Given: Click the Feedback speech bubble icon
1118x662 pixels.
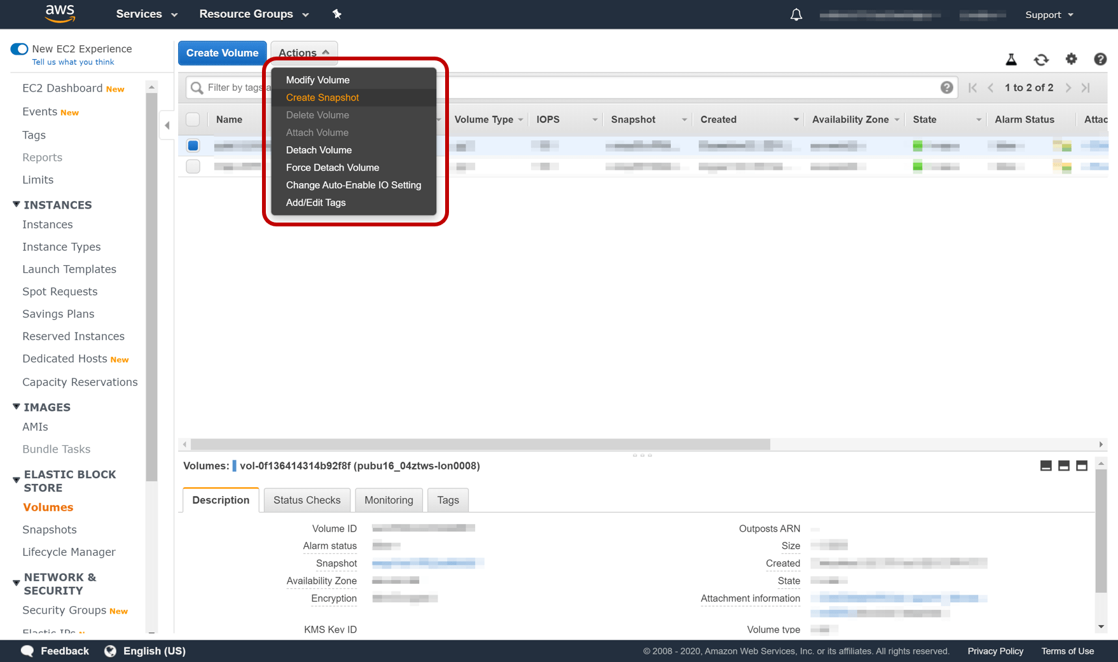Looking at the screenshot, I should [x=27, y=651].
